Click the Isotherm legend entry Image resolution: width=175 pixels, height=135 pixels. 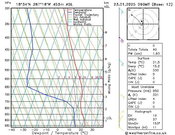80,22
